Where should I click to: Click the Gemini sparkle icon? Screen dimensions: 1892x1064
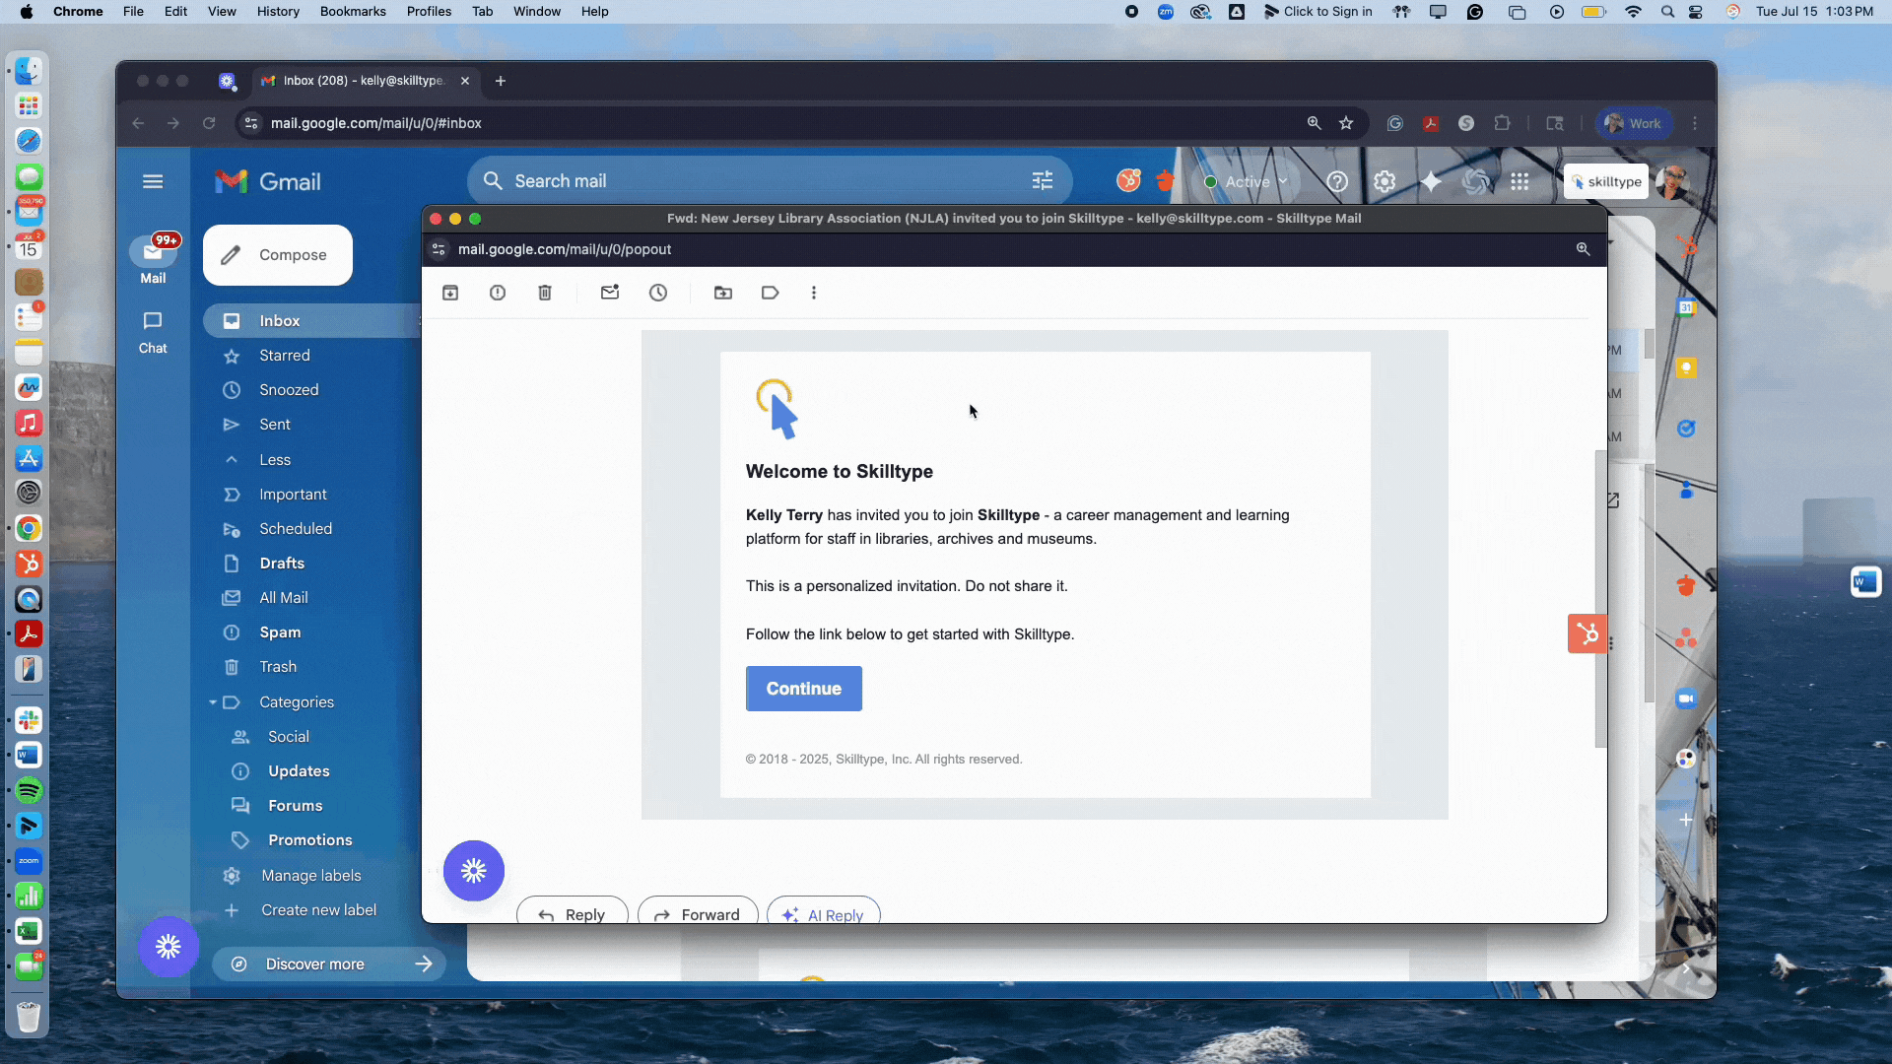click(x=1431, y=181)
